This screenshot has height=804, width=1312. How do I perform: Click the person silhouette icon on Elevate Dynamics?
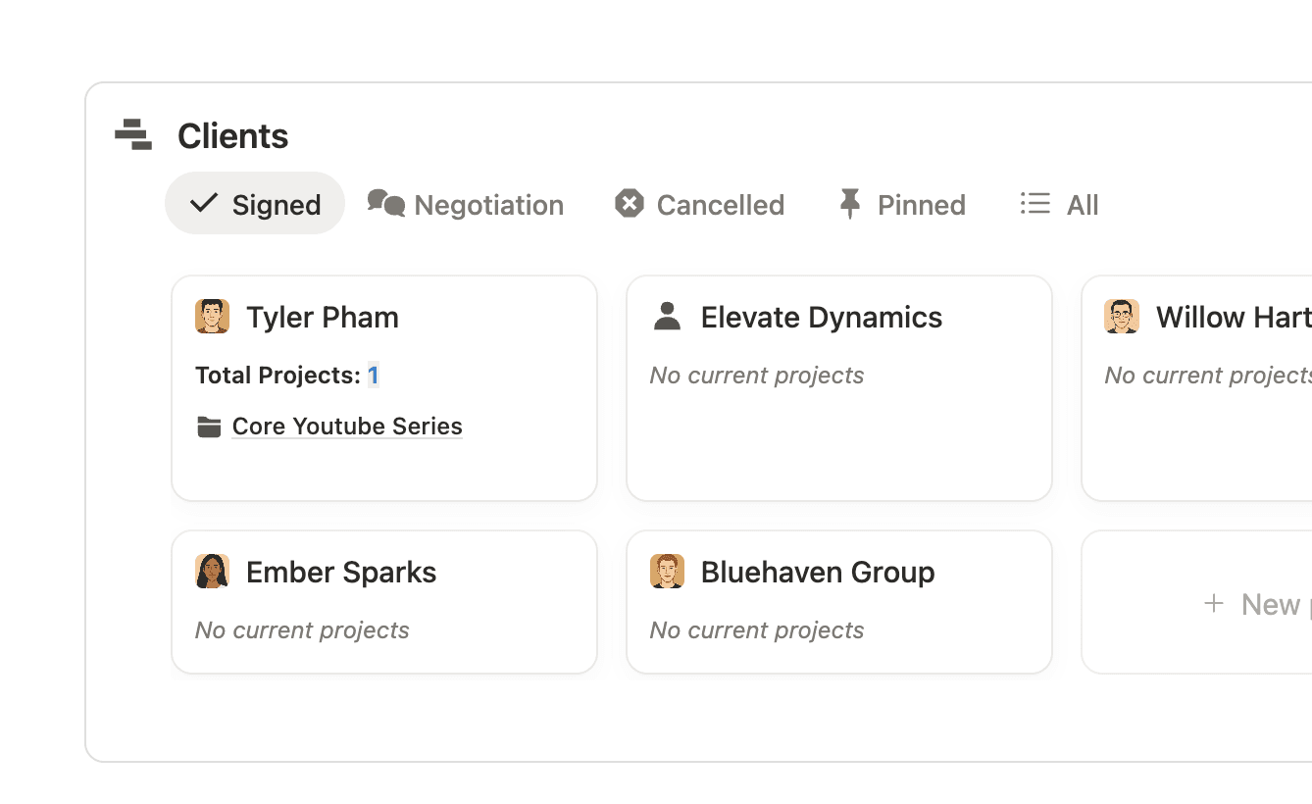pos(668,316)
